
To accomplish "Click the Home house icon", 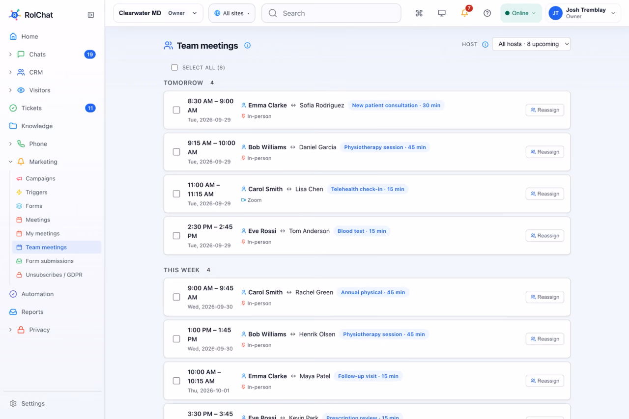I will click(x=13, y=36).
